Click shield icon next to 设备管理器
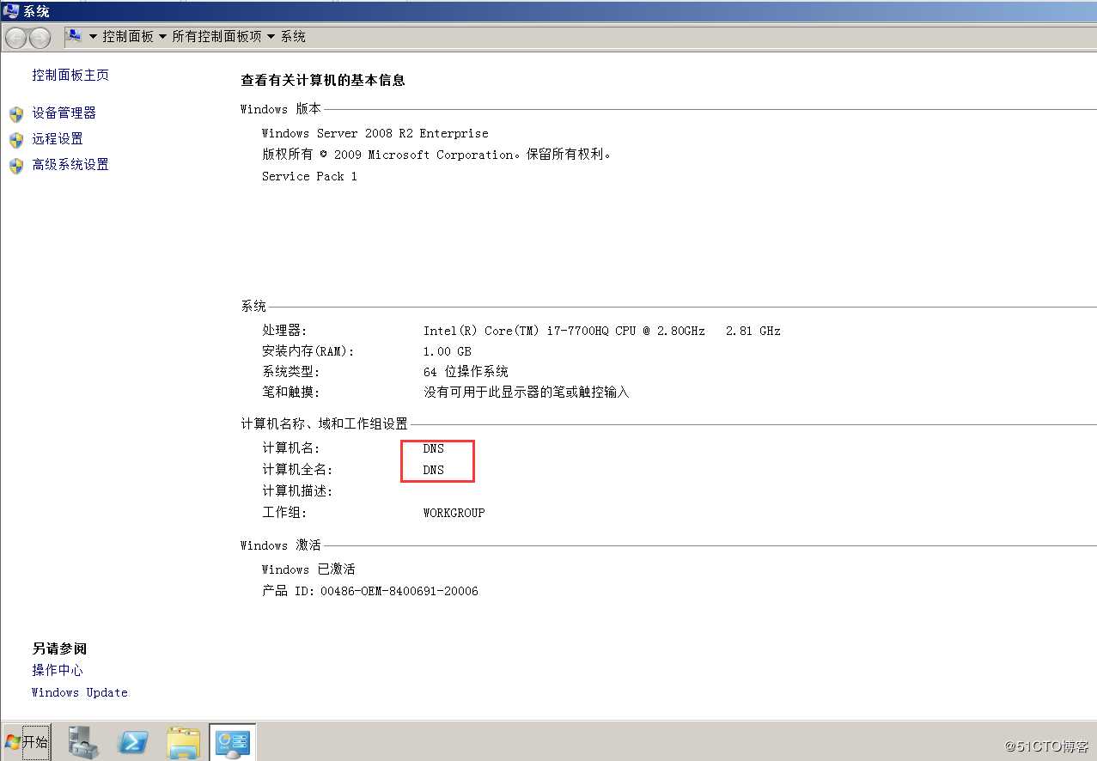The height and width of the screenshot is (761, 1097). [x=15, y=114]
